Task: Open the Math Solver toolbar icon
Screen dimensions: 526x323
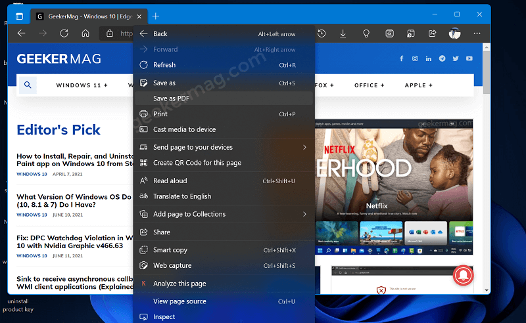Action: pyautogui.click(x=389, y=33)
